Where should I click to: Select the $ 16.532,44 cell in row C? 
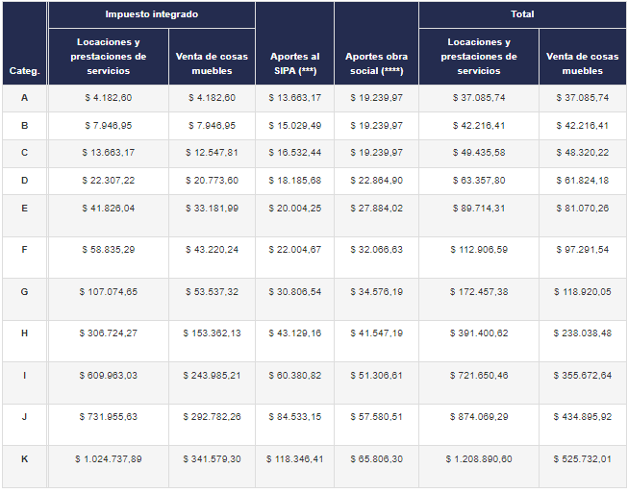(x=294, y=153)
